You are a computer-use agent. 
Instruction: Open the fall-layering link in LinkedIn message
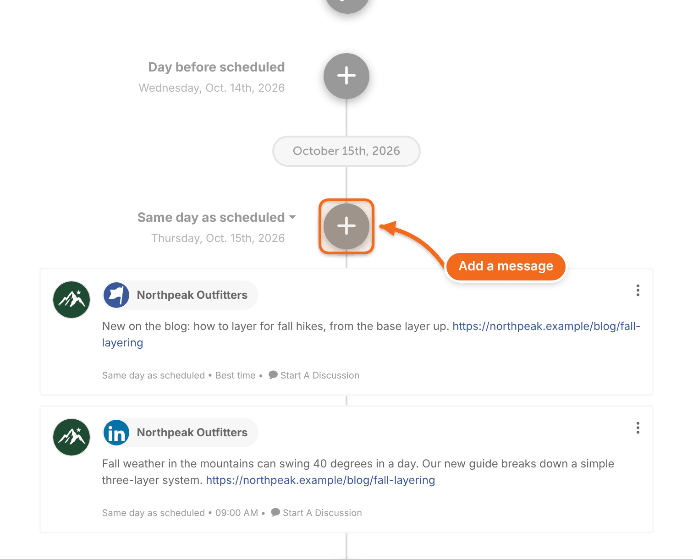coord(320,480)
